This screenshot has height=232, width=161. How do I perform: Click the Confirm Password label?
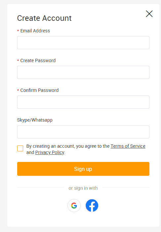tap(39, 90)
